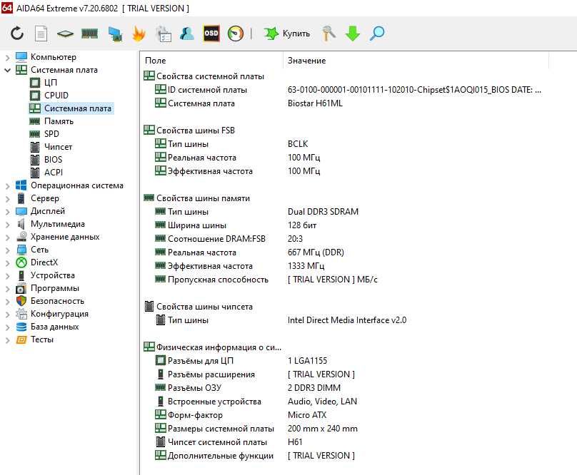Click the 2 DDR3 DIMM value
The image size is (577, 475).
pos(314,388)
